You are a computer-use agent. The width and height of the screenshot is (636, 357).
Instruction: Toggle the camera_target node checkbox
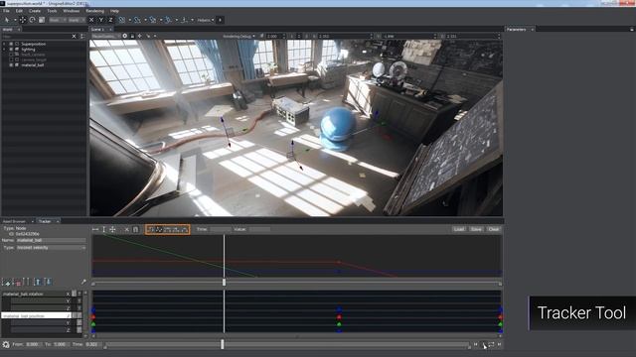pyautogui.click(x=11, y=59)
